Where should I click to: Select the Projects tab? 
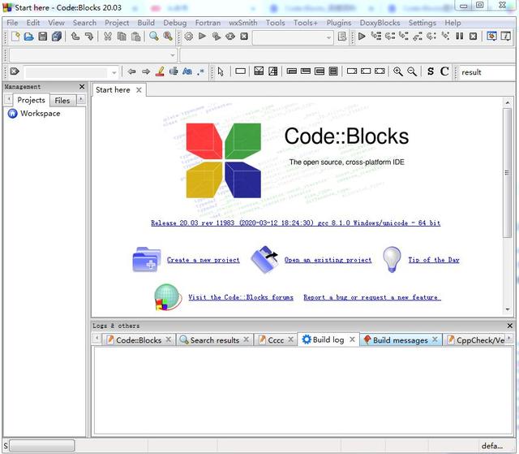(31, 100)
